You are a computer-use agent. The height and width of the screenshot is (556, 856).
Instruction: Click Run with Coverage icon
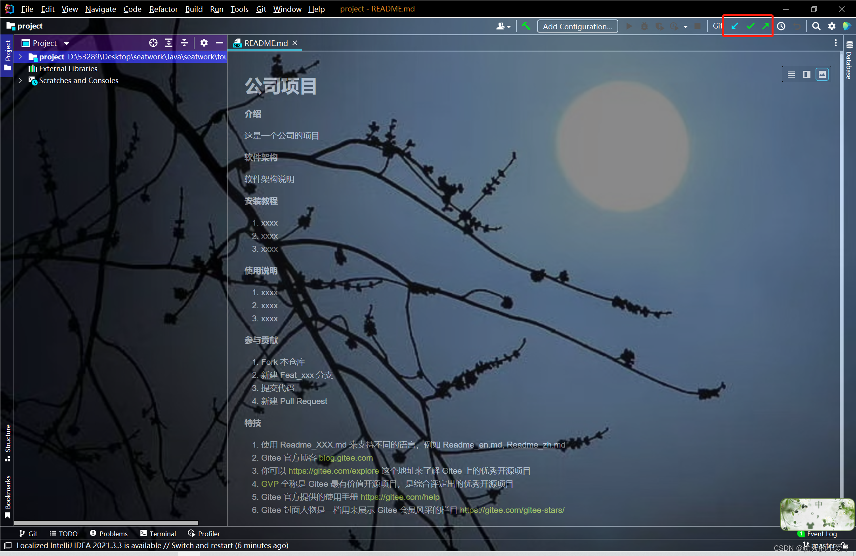coord(659,26)
